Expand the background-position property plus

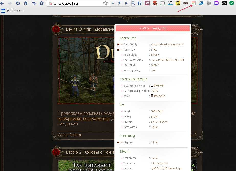(x=122, y=91)
